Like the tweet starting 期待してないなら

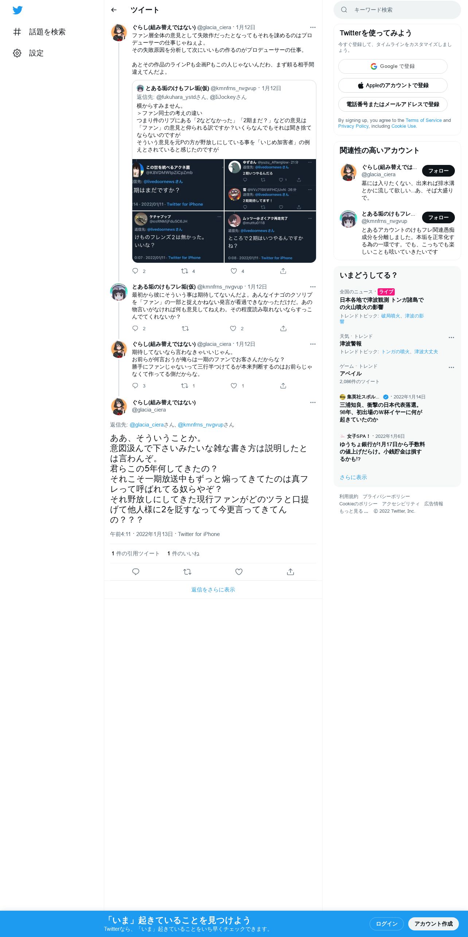234,385
